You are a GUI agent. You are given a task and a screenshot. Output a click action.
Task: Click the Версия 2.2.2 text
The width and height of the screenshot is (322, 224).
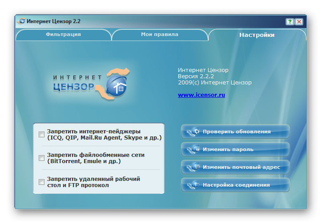tap(196, 76)
